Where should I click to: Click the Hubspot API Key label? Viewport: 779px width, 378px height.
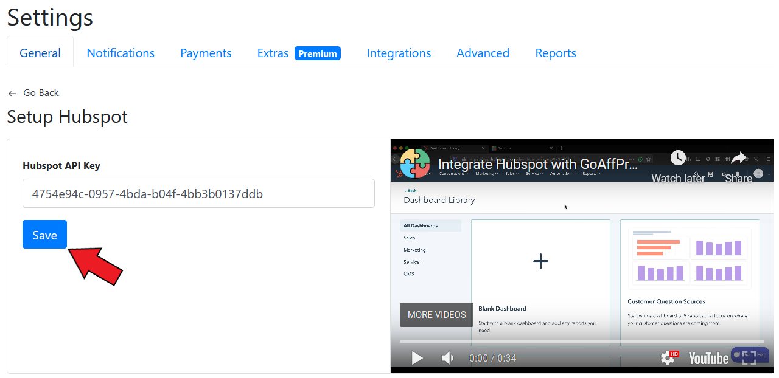tap(61, 165)
